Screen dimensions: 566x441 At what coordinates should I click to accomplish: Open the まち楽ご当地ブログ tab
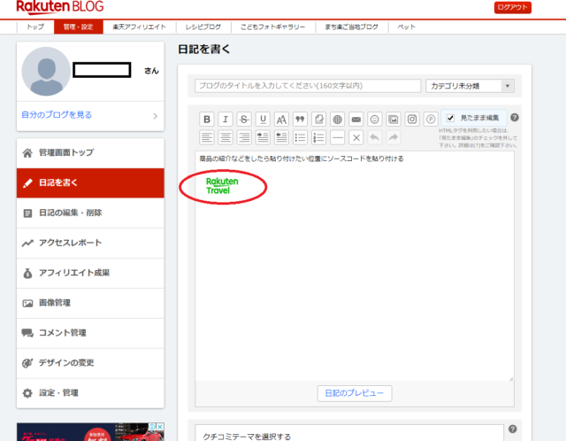click(x=352, y=27)
